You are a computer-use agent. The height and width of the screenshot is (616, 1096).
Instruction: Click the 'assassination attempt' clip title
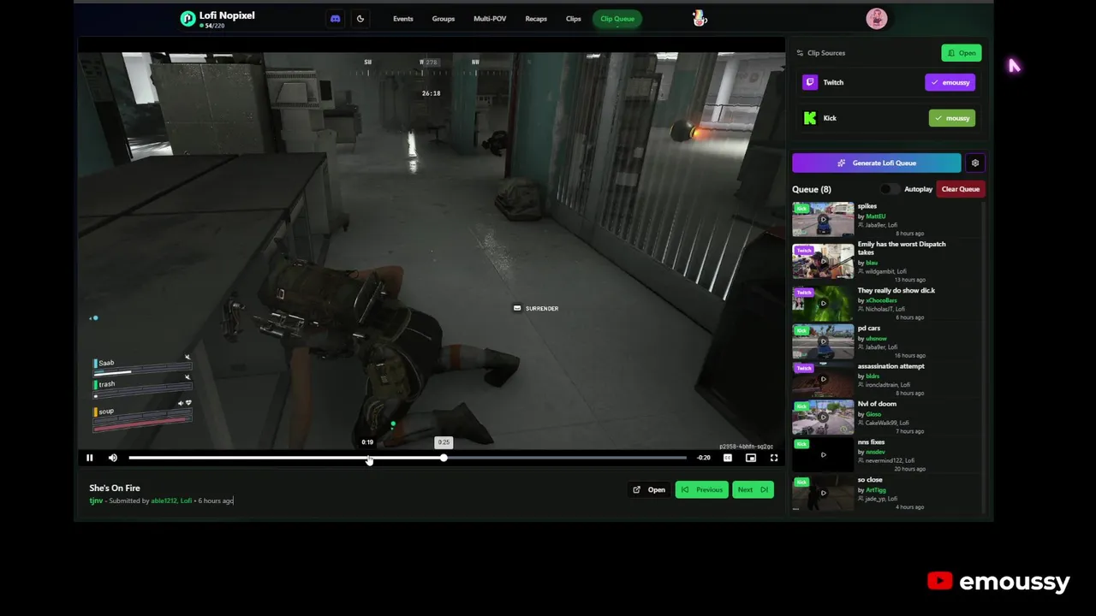(x=891, y=366)
